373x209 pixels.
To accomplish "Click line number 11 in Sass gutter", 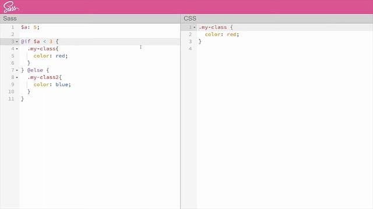I will pyautogui.click(x=11, y=99).
